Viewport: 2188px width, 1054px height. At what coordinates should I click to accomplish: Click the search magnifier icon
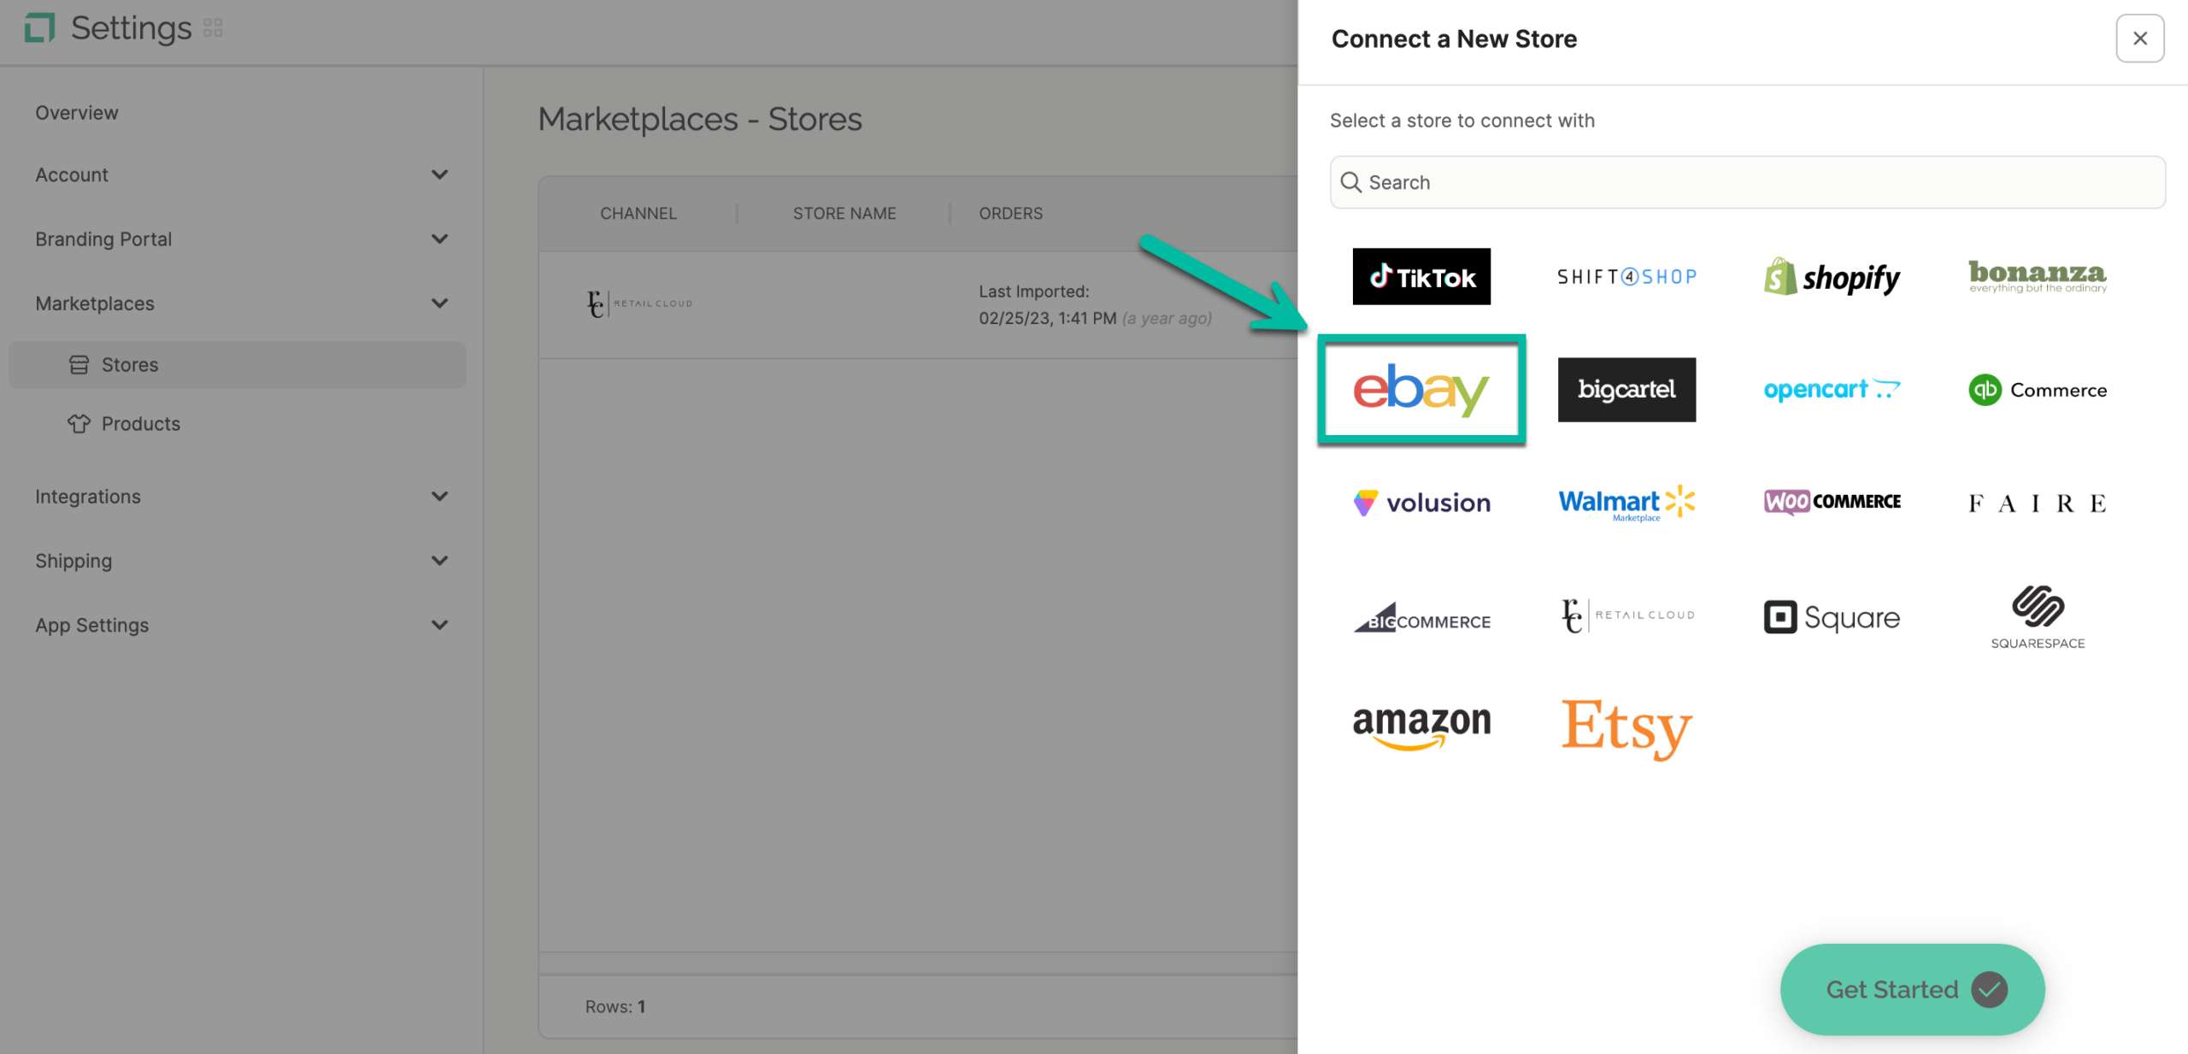(1351, 182)
